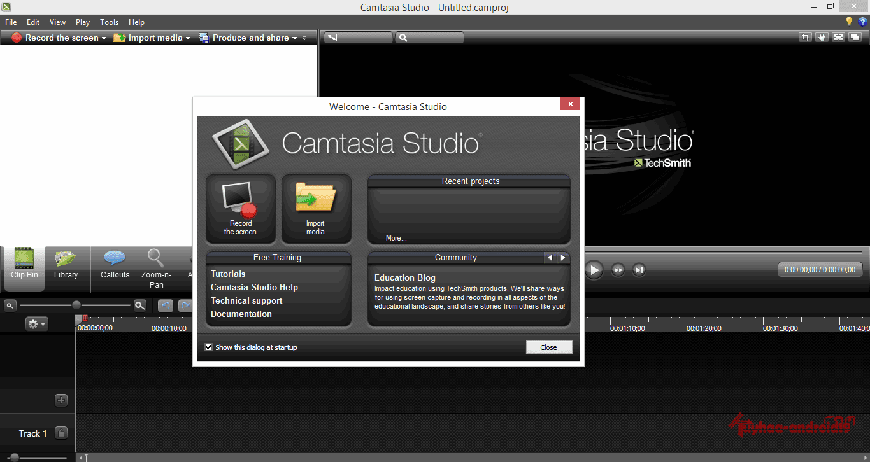
Task: Open the Clip Bin tab
Action: 24,269
